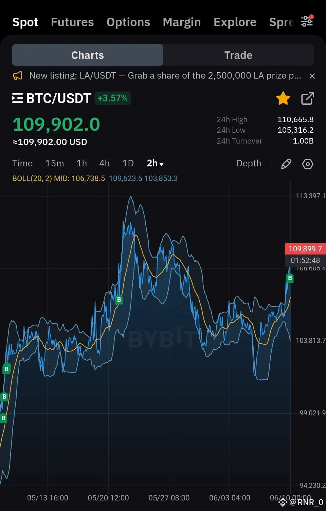Open the Depth chart view
This screenshot has width=326, height=511.
tap(249, 163)
